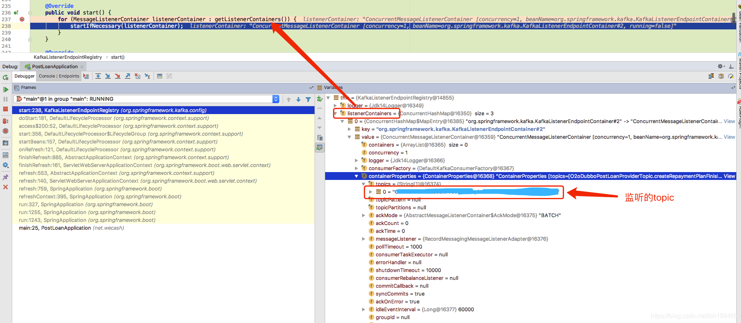The width and height of the screenshot is (741, 323).
Task: Open debugger settings gear in left sidebar
Action: [x=5, y=165]
